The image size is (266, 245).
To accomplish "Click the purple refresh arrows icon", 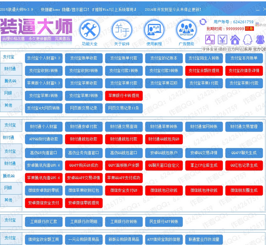I will tap(203, 22).
